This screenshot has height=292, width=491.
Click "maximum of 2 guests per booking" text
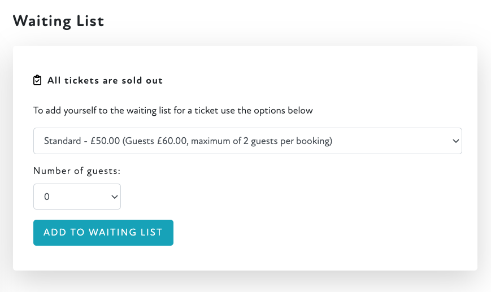(260, 141)
